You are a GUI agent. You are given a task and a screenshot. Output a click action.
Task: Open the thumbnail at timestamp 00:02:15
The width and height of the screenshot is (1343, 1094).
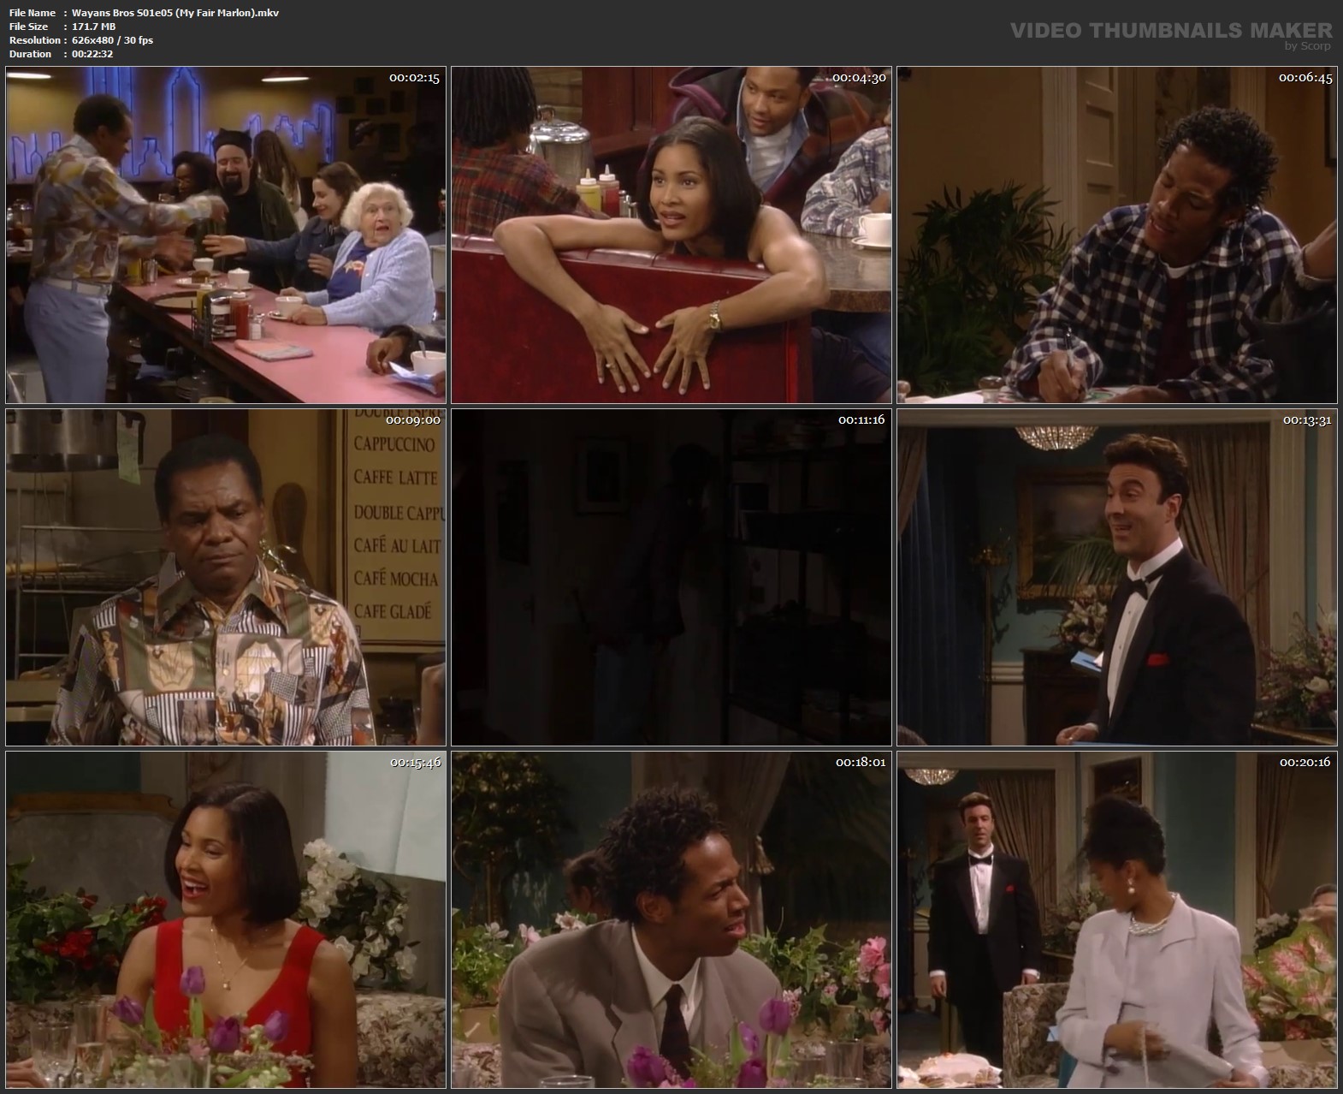(226, 235)
